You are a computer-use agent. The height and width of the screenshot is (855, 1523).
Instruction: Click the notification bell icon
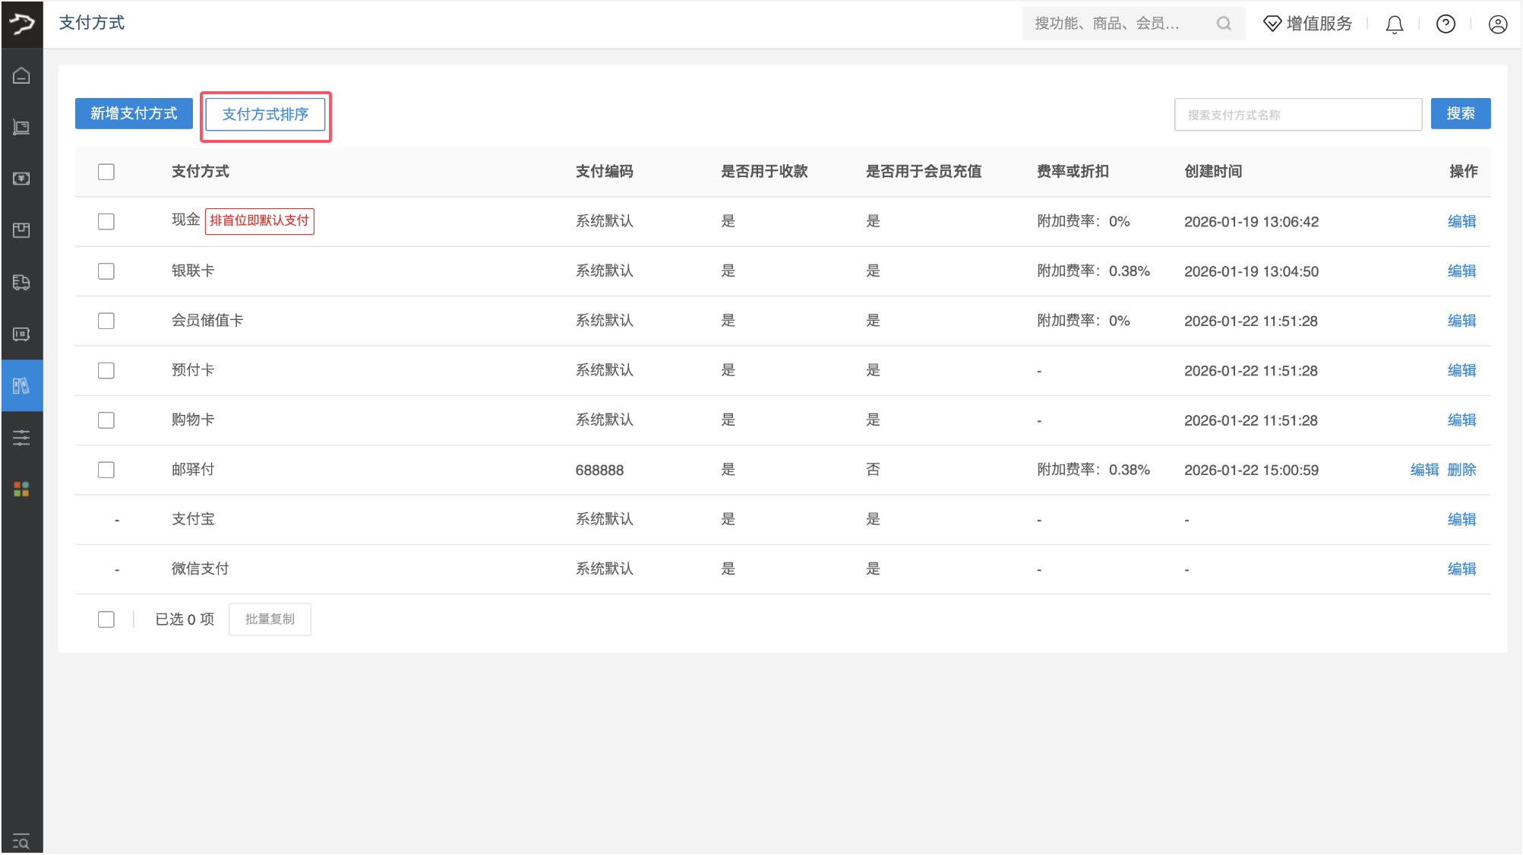(1394, 24)
